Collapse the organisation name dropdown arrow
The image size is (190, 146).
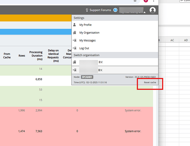pos(144,12)
